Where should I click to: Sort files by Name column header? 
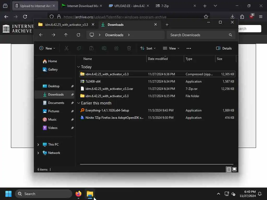click(x=88, y=59)
